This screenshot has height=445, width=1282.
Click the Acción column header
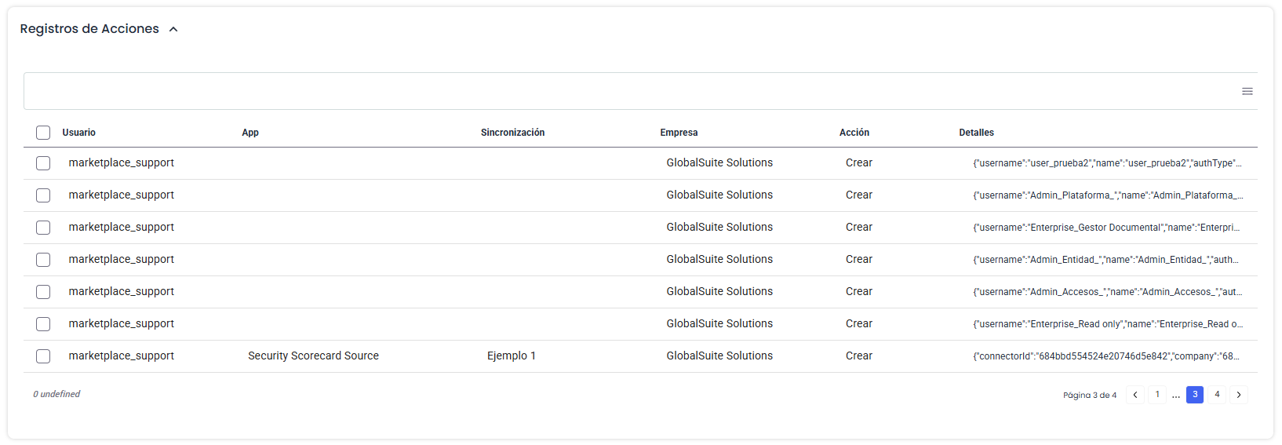[854, 133]
